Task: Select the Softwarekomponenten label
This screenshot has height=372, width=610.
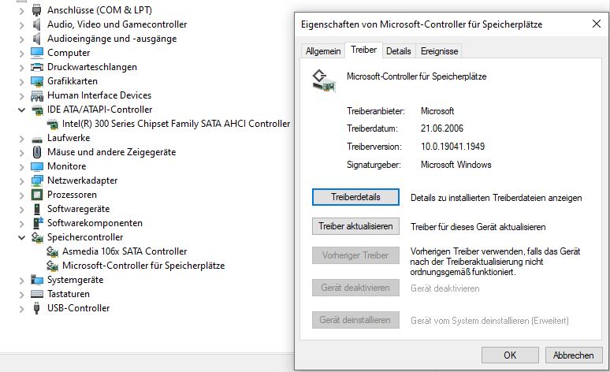Action: [x=95, y=223]
